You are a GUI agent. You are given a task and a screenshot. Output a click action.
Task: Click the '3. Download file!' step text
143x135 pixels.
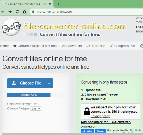click(x=93, y=99)
